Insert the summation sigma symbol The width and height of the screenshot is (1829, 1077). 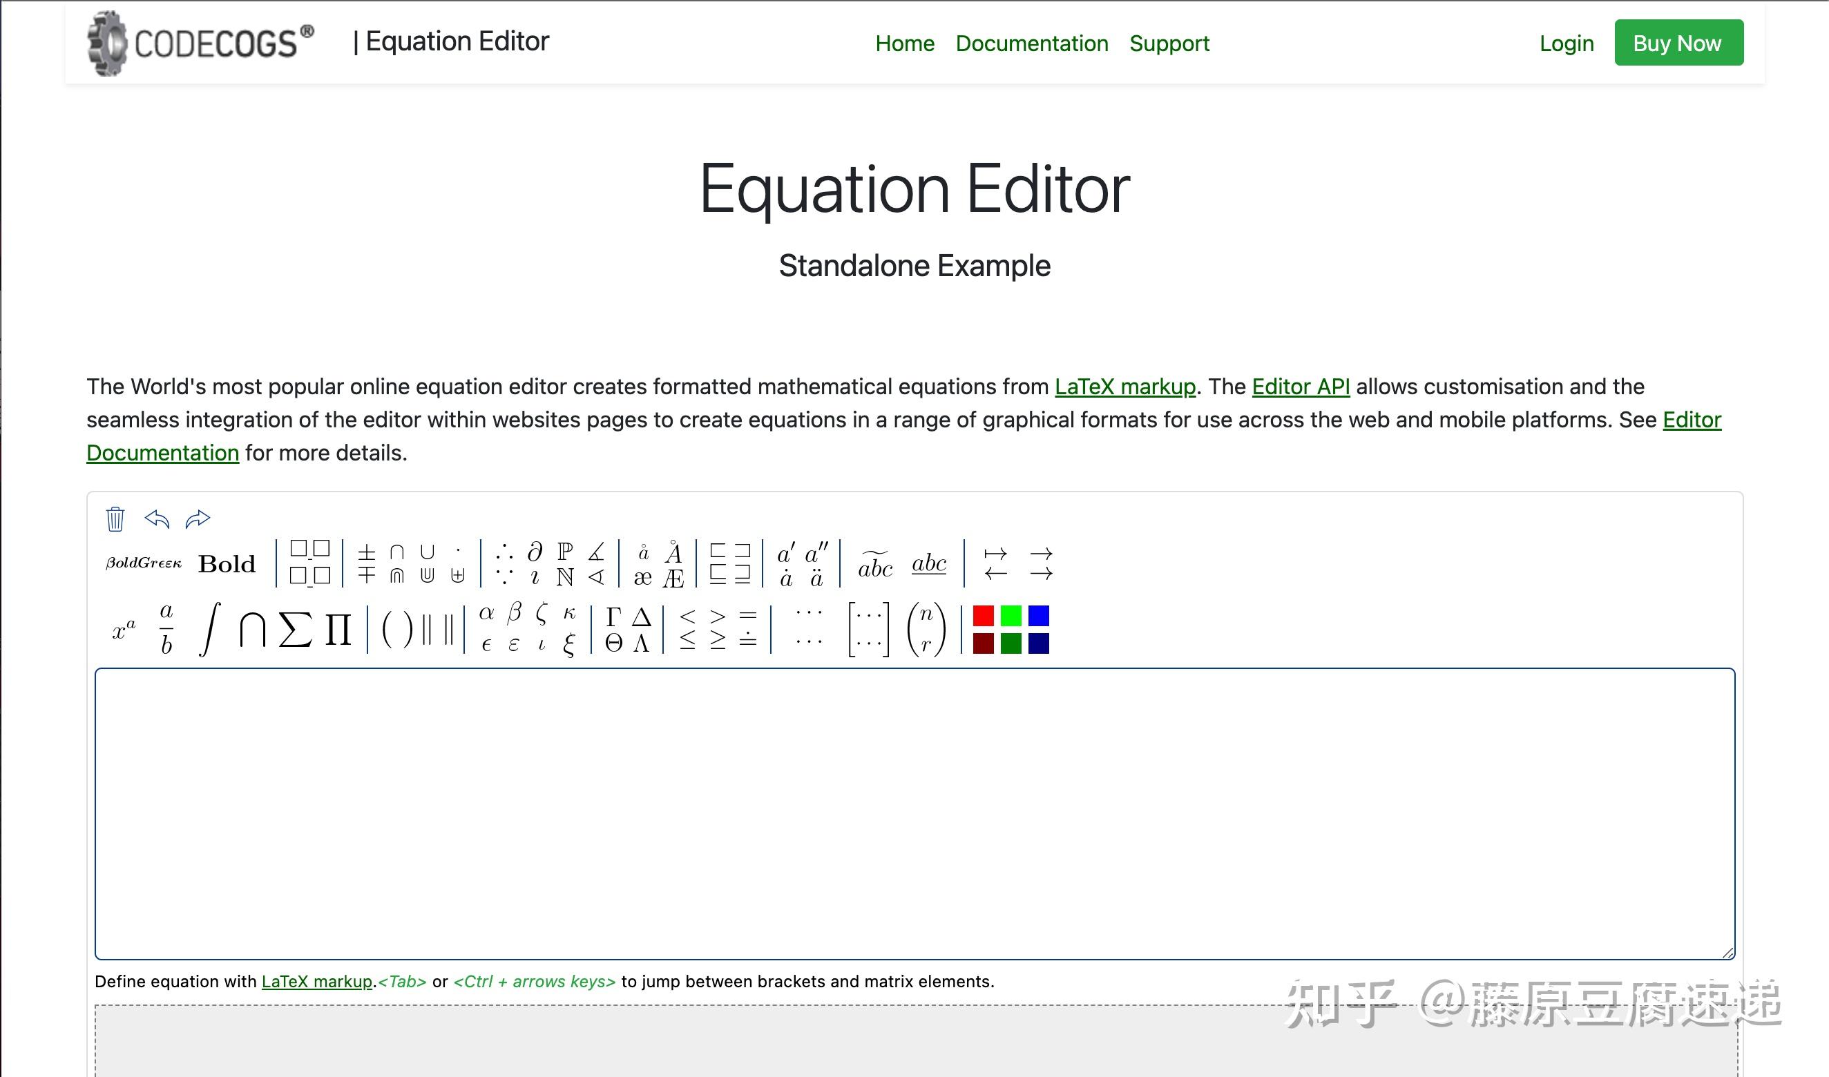coord(295,628)
